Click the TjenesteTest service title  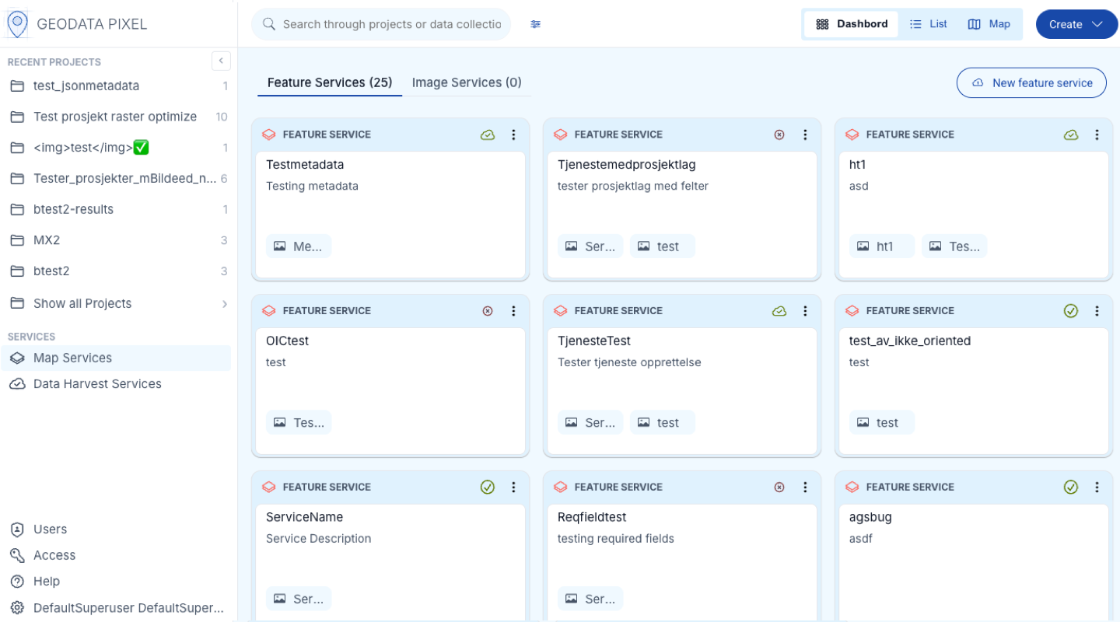[594, 341]
